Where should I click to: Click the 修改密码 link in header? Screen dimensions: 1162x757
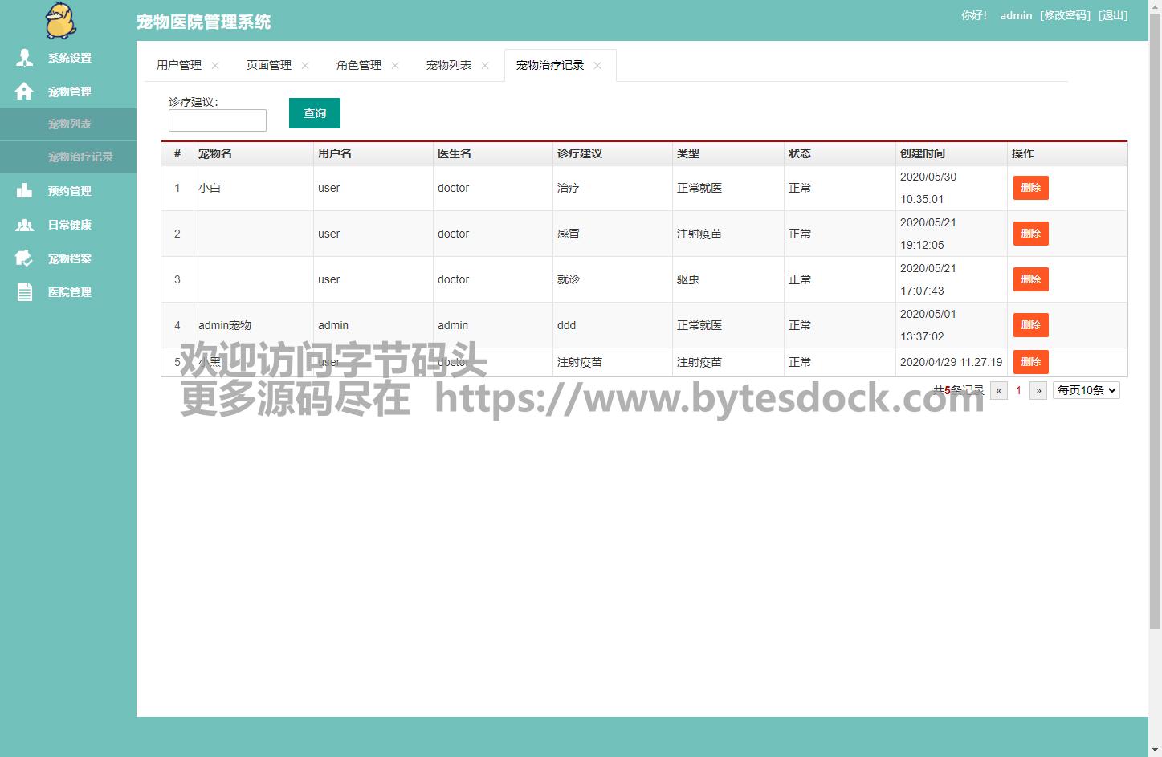click(1065, 15)
